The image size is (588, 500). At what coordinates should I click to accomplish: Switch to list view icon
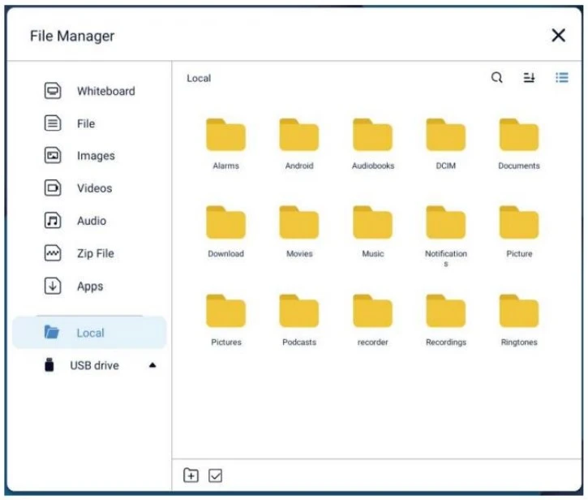[562, 78]
